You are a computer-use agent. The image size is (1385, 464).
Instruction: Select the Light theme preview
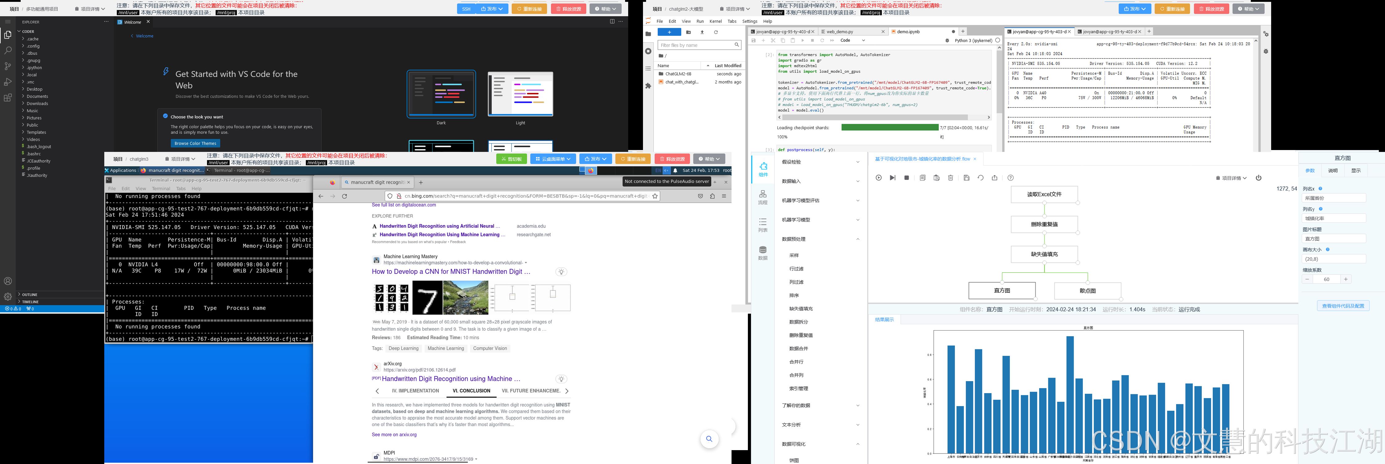520,94
